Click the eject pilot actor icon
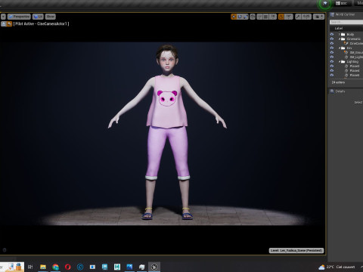The image size is (363, 272). click(x=4, y=24)
